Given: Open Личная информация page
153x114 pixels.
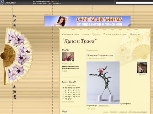Looking at the screenshot, I should point(115,34).
